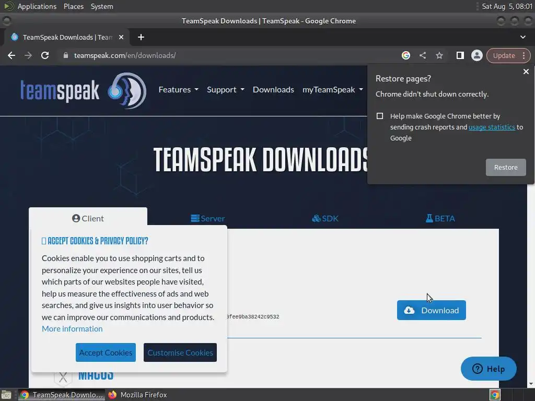Click the Chrome icon in the system tray
The width and height of the screenshot is (535, 401).
(495, 395)
